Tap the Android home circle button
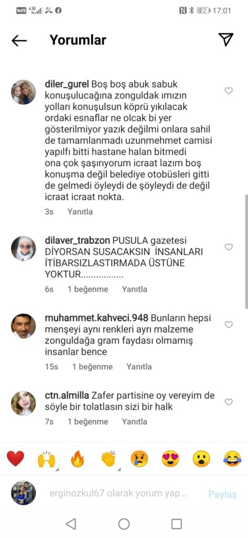The height and width of the screenshot is (538, 248). coord(124,524)
